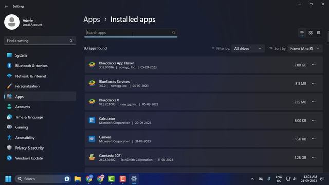This screenshot has height=185, width=329.
Task: Click the 83 apps found text
Action: (x=95, y=48)
